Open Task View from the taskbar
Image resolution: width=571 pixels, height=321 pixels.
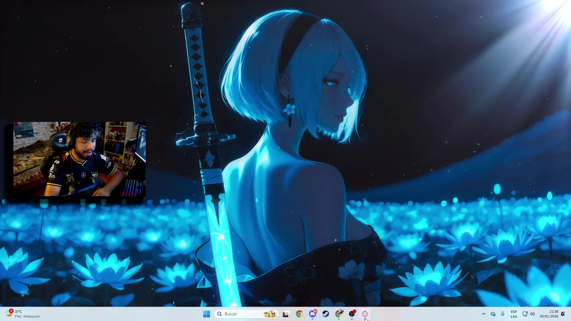[x=285, y=314]
